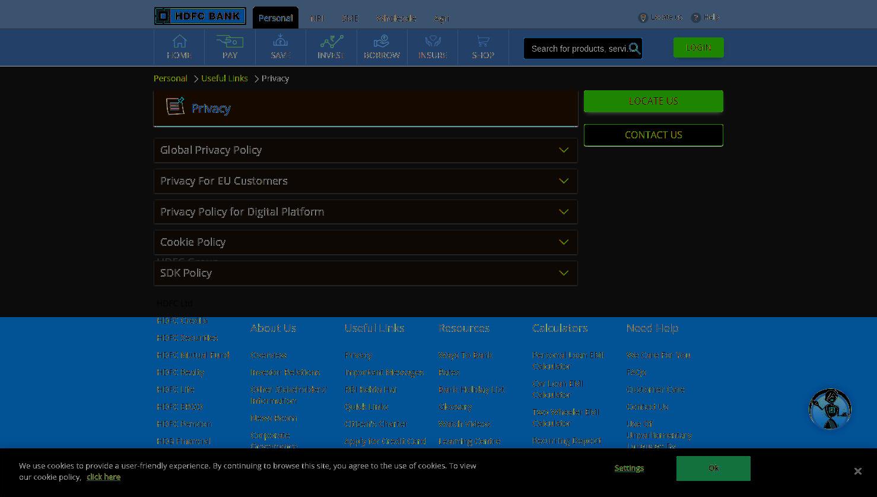Image resolution: width=877 pixels, height=497 pixels.
Task: Open Important Messages footer link
Action: pos(385,372)
